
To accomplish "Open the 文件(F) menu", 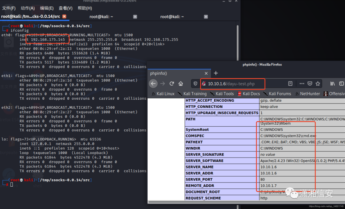I will coord(9,8).
